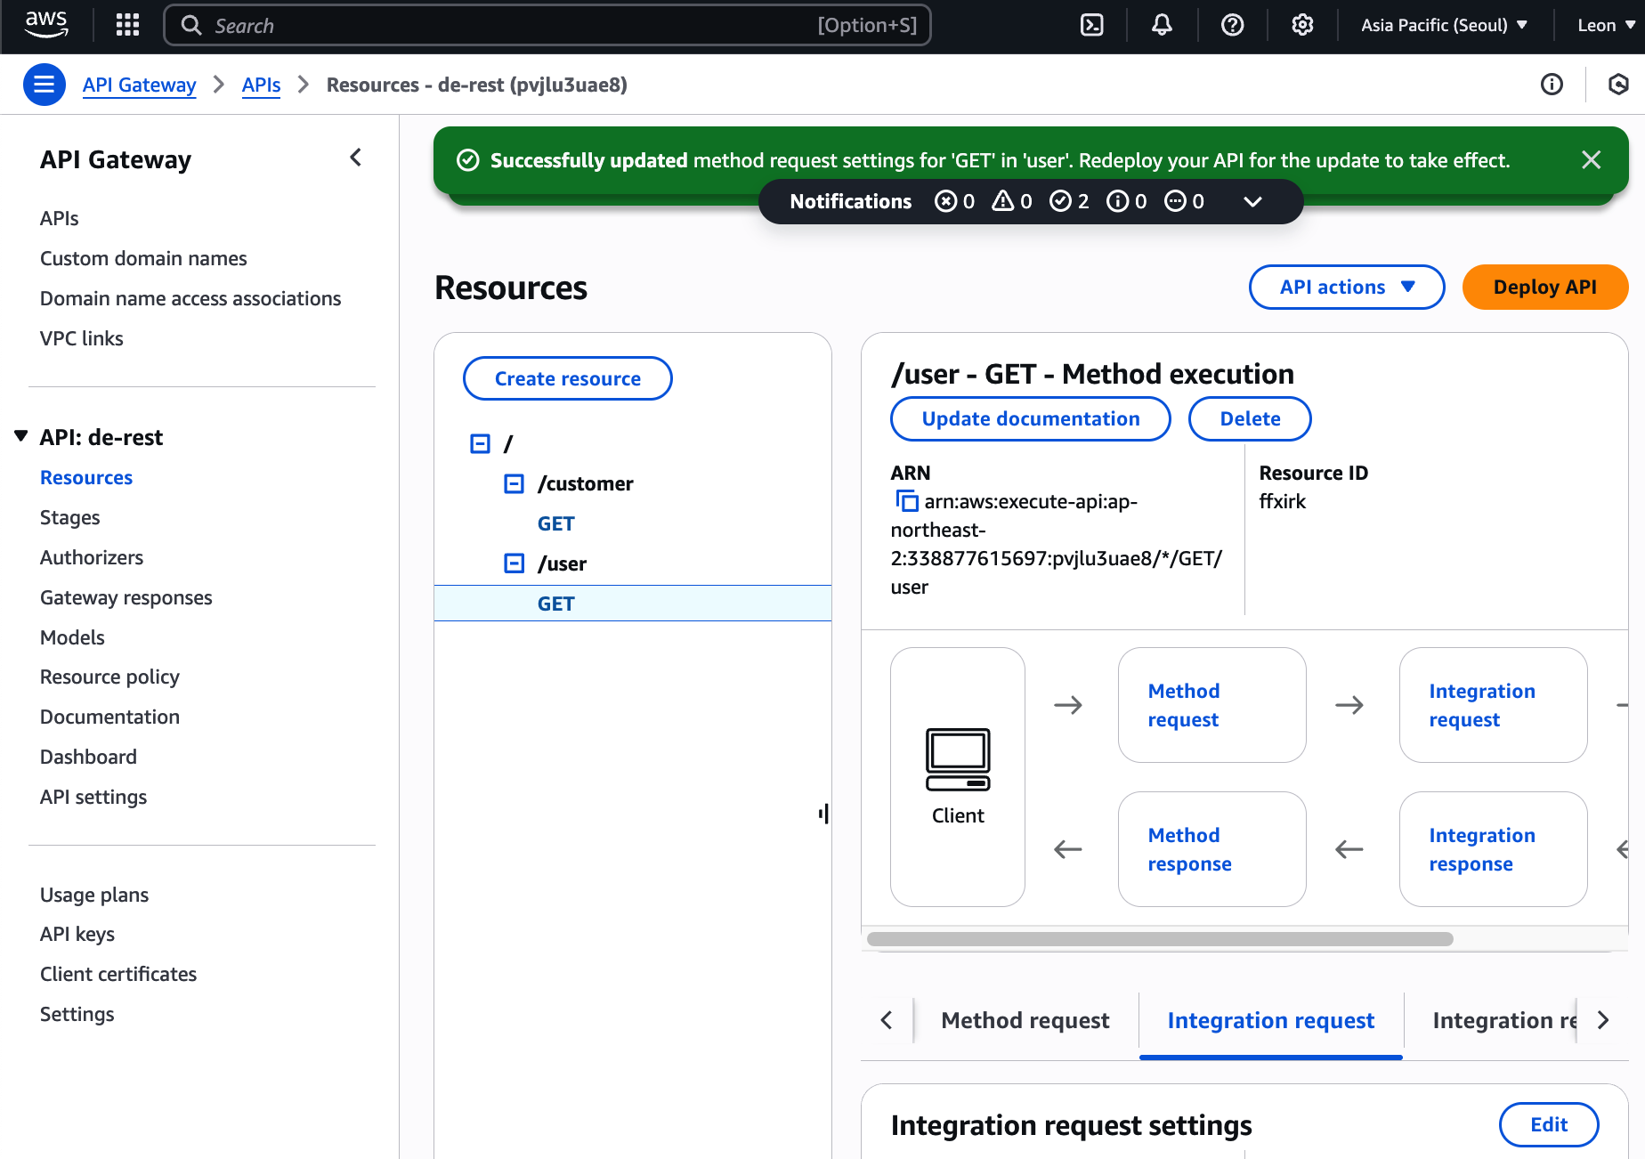Open the hexagon preferences icon
1645x1159 pixels.
pos(1618,85)
